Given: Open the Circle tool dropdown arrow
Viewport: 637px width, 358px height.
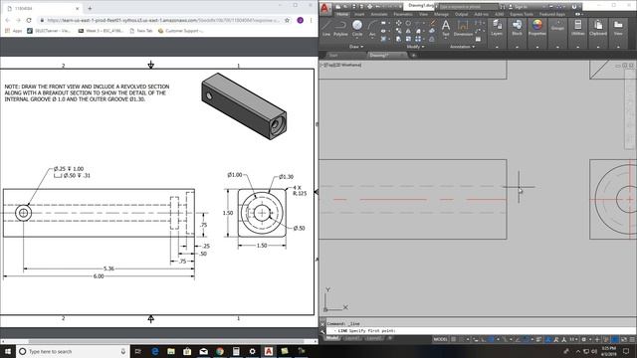Looking at the screenshot, I should [357, 39].
